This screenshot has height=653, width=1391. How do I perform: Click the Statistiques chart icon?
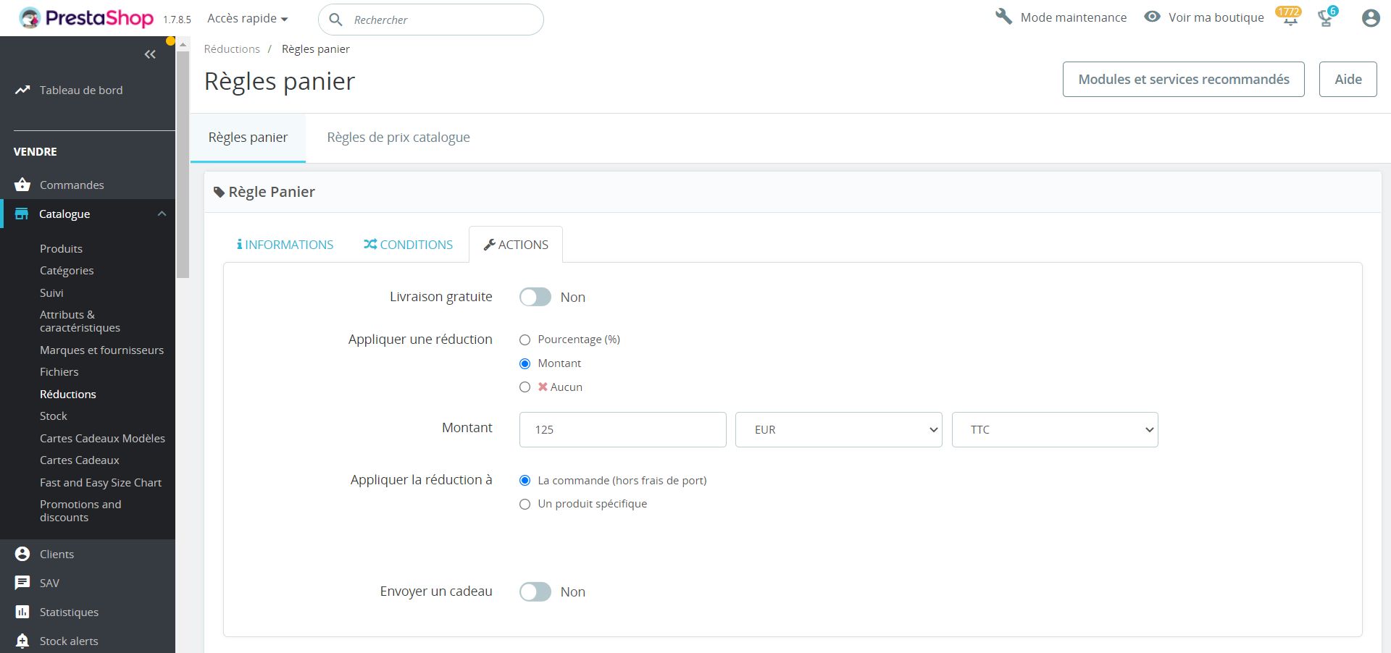[x=22, y=612]
